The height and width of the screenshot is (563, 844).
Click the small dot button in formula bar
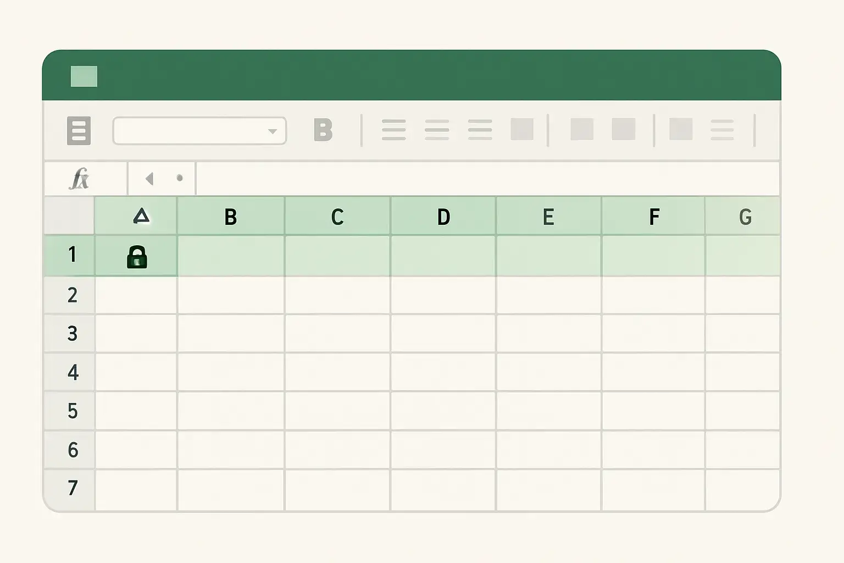coord(180,178)
